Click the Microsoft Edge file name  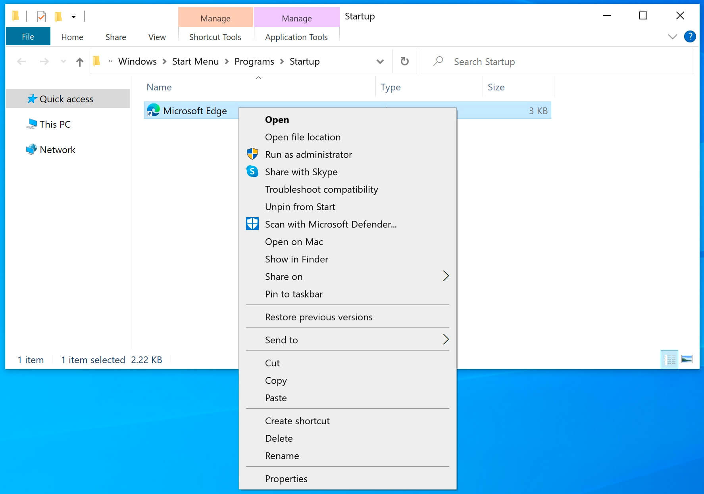coord(195,111)
